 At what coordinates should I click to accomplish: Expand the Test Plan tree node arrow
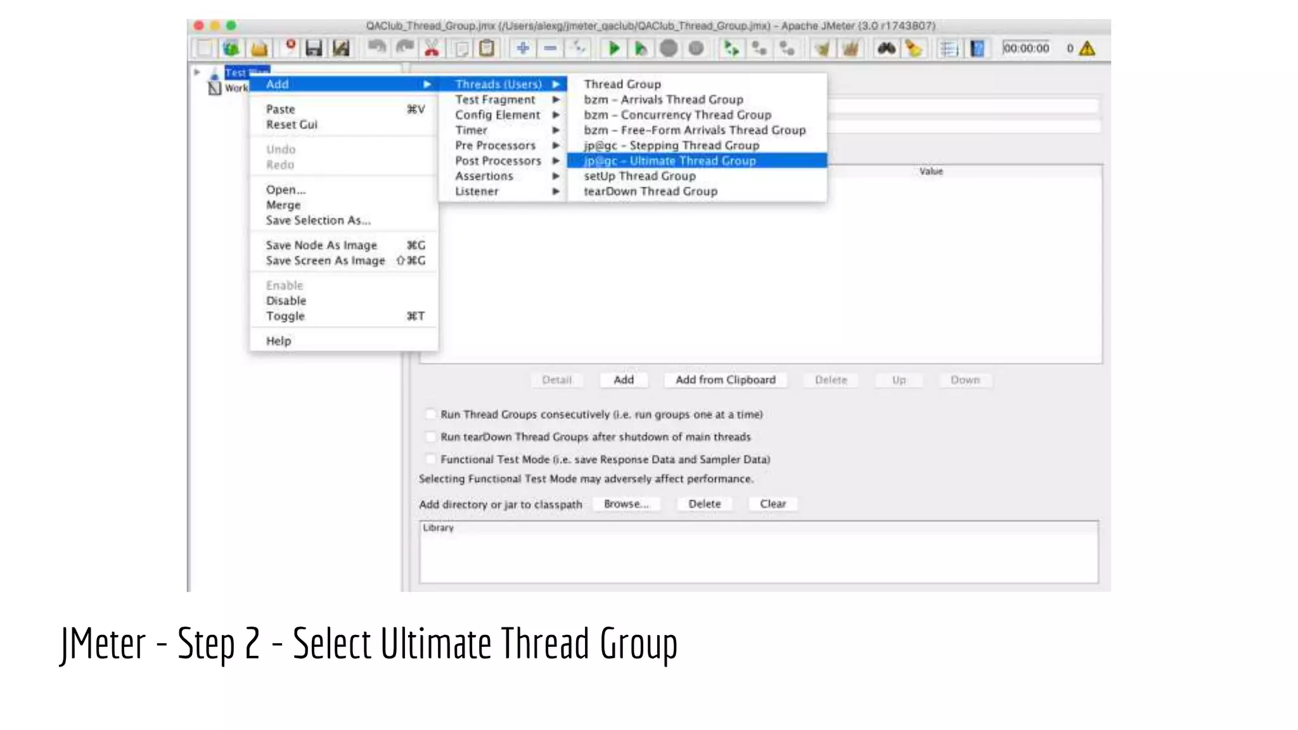tap(197, 72)
